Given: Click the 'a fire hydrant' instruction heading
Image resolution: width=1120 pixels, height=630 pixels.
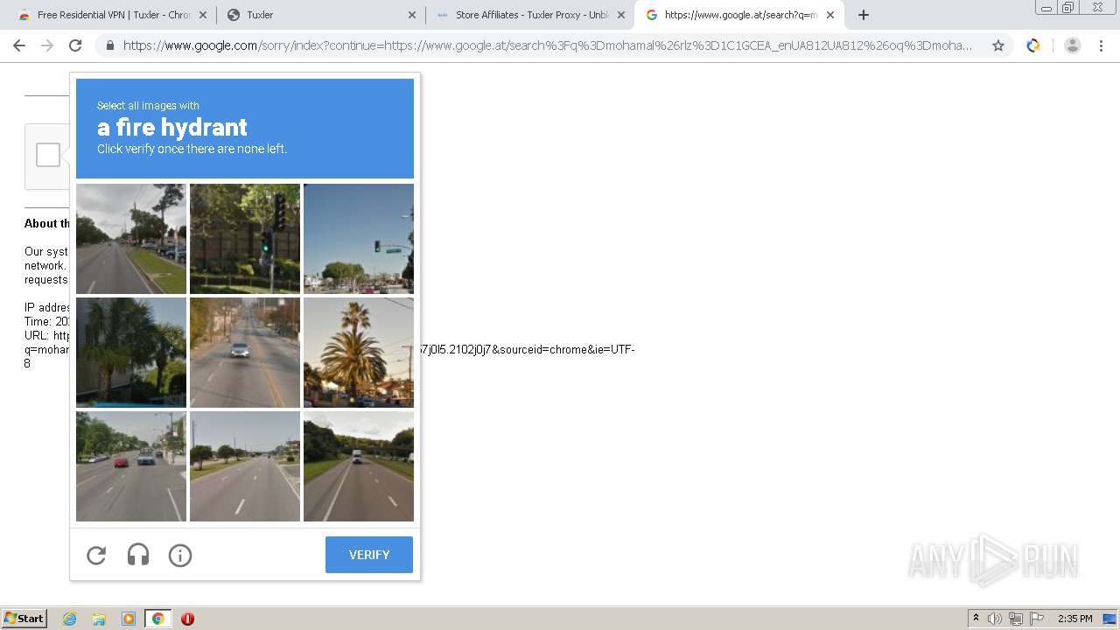Looking at the screenshot, I should [172, 127].
